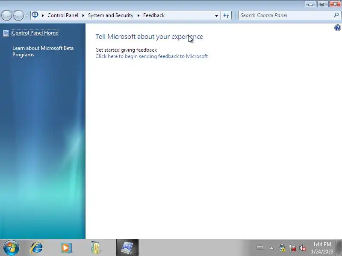The width and height of the screenshot is (342, 256).
Task: Show hidden system tray icons
Action: [x=271, y=248]
